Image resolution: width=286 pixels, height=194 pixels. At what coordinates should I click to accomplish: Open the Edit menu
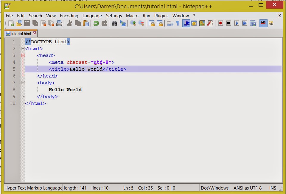click(x=21, y=16)
